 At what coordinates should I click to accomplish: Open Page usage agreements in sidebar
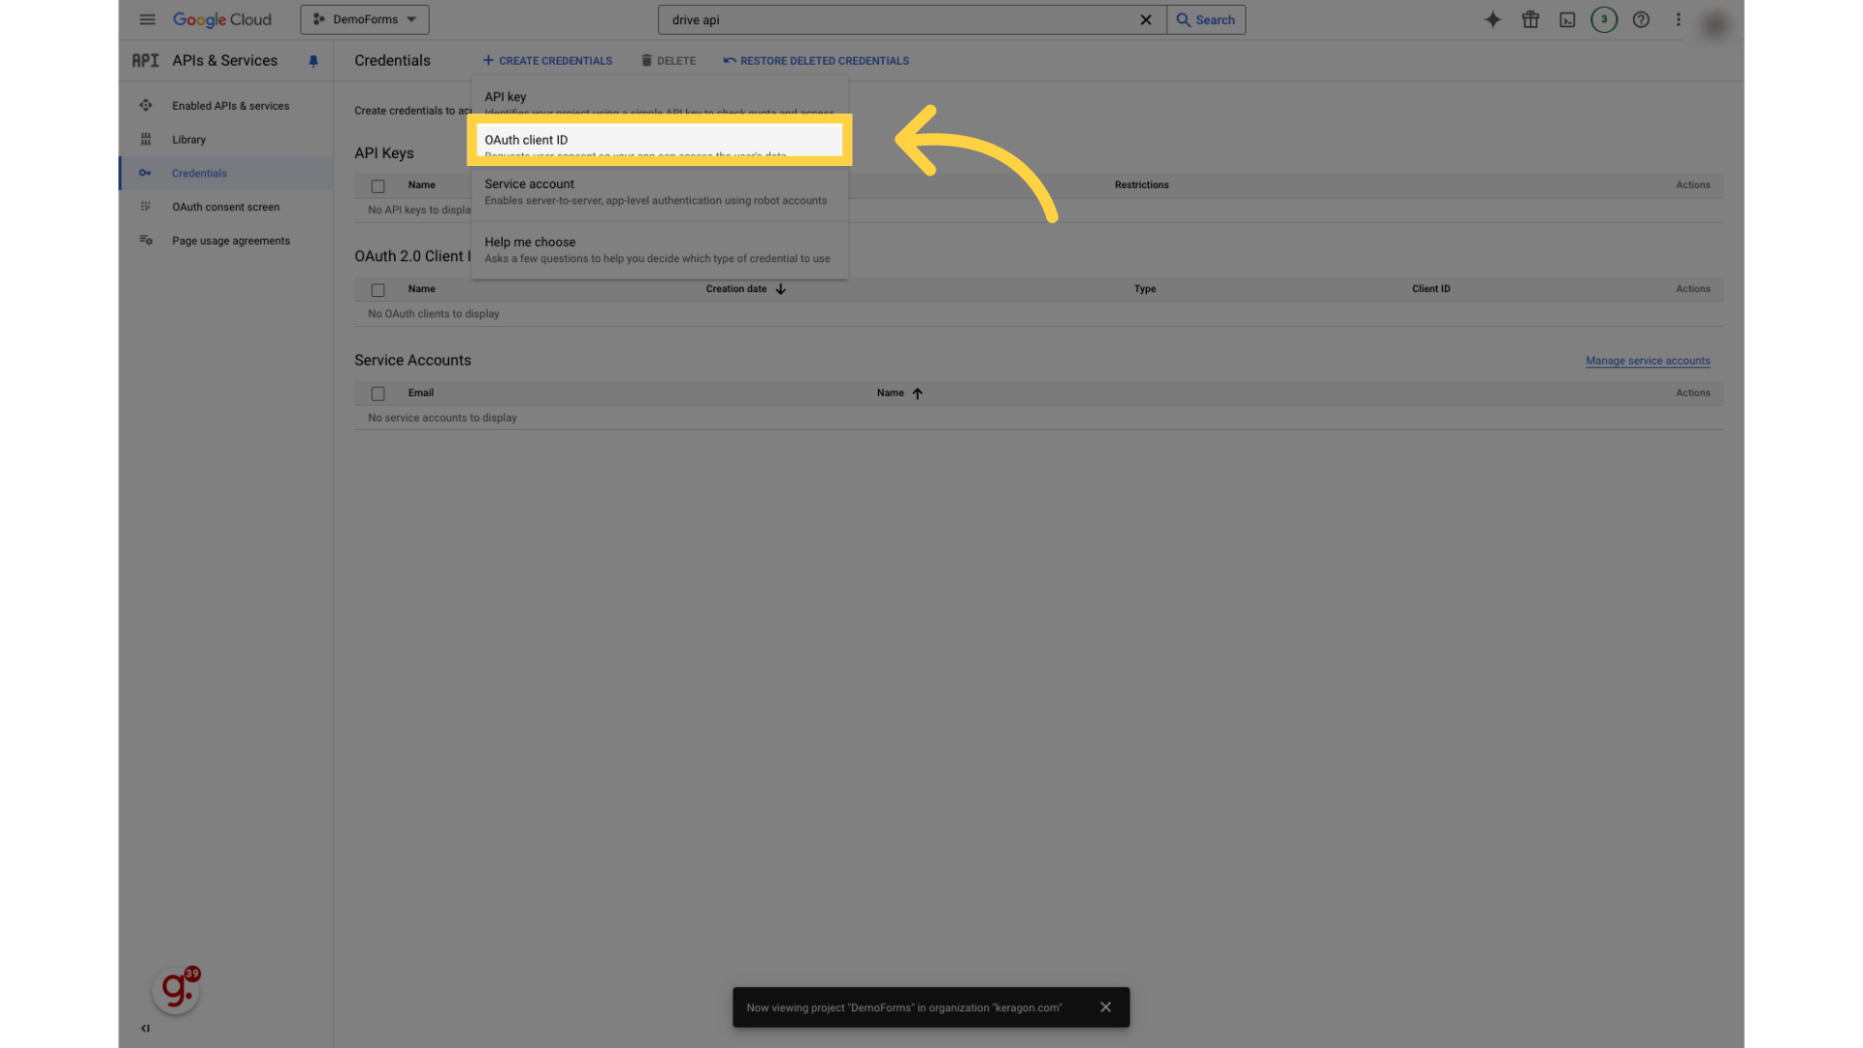point(226,241)
